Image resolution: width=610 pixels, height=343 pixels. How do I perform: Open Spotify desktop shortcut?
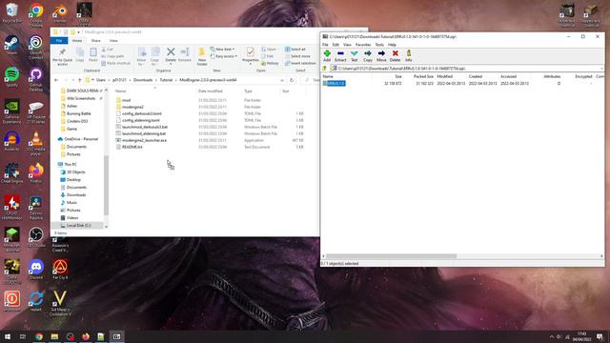pos(11,76)
